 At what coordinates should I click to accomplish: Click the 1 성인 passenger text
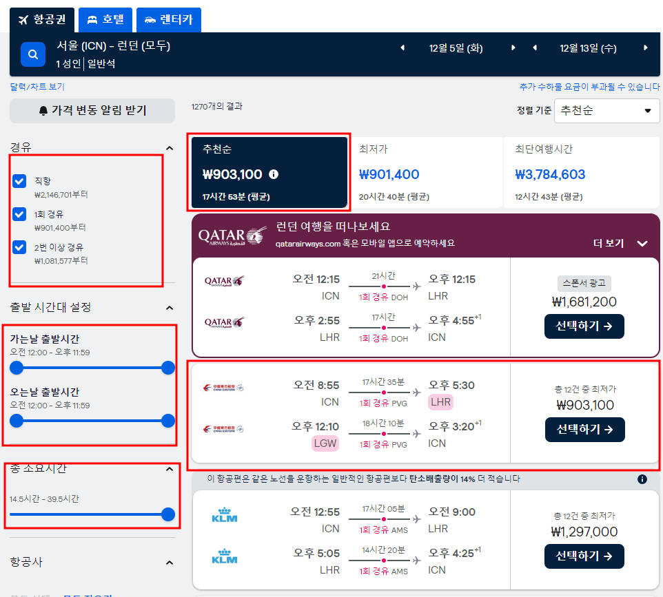click(68, 64)
